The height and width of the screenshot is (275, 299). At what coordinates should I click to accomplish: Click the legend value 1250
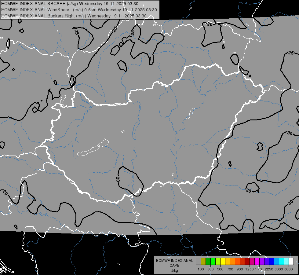pyautogui.click(x=250, y=269)
